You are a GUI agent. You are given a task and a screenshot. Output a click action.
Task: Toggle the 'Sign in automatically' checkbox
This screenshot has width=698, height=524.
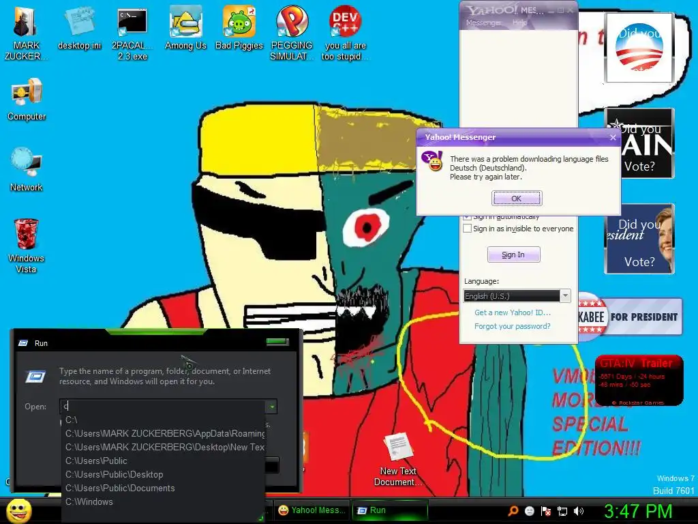(468, 217)
